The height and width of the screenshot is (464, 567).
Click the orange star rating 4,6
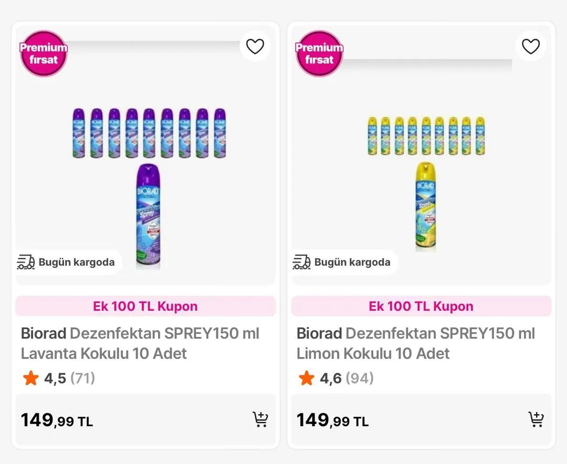click(x=306, y=378)
